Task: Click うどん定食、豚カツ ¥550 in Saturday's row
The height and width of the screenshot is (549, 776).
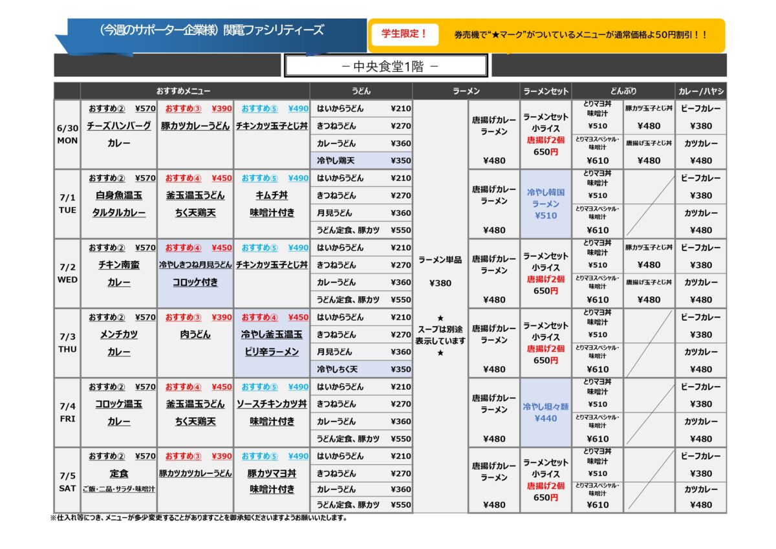Action: click(x=361, y=505)
